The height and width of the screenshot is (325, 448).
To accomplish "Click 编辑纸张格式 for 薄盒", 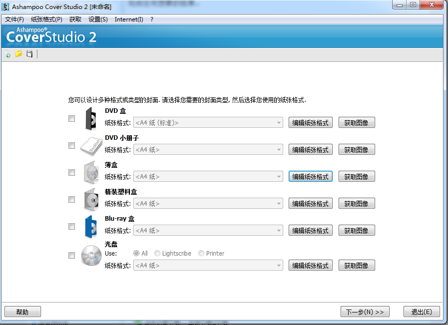I will pyautogui.click(x=311, y=176).
